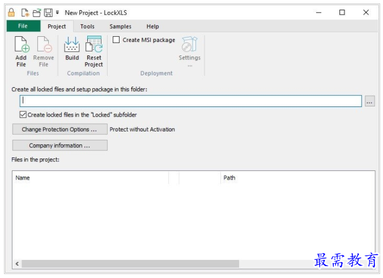The height and width of the screenshot is (278, 383).
Task: Expand the quick access toolbar customize arrow
Action: pos(57,12)
